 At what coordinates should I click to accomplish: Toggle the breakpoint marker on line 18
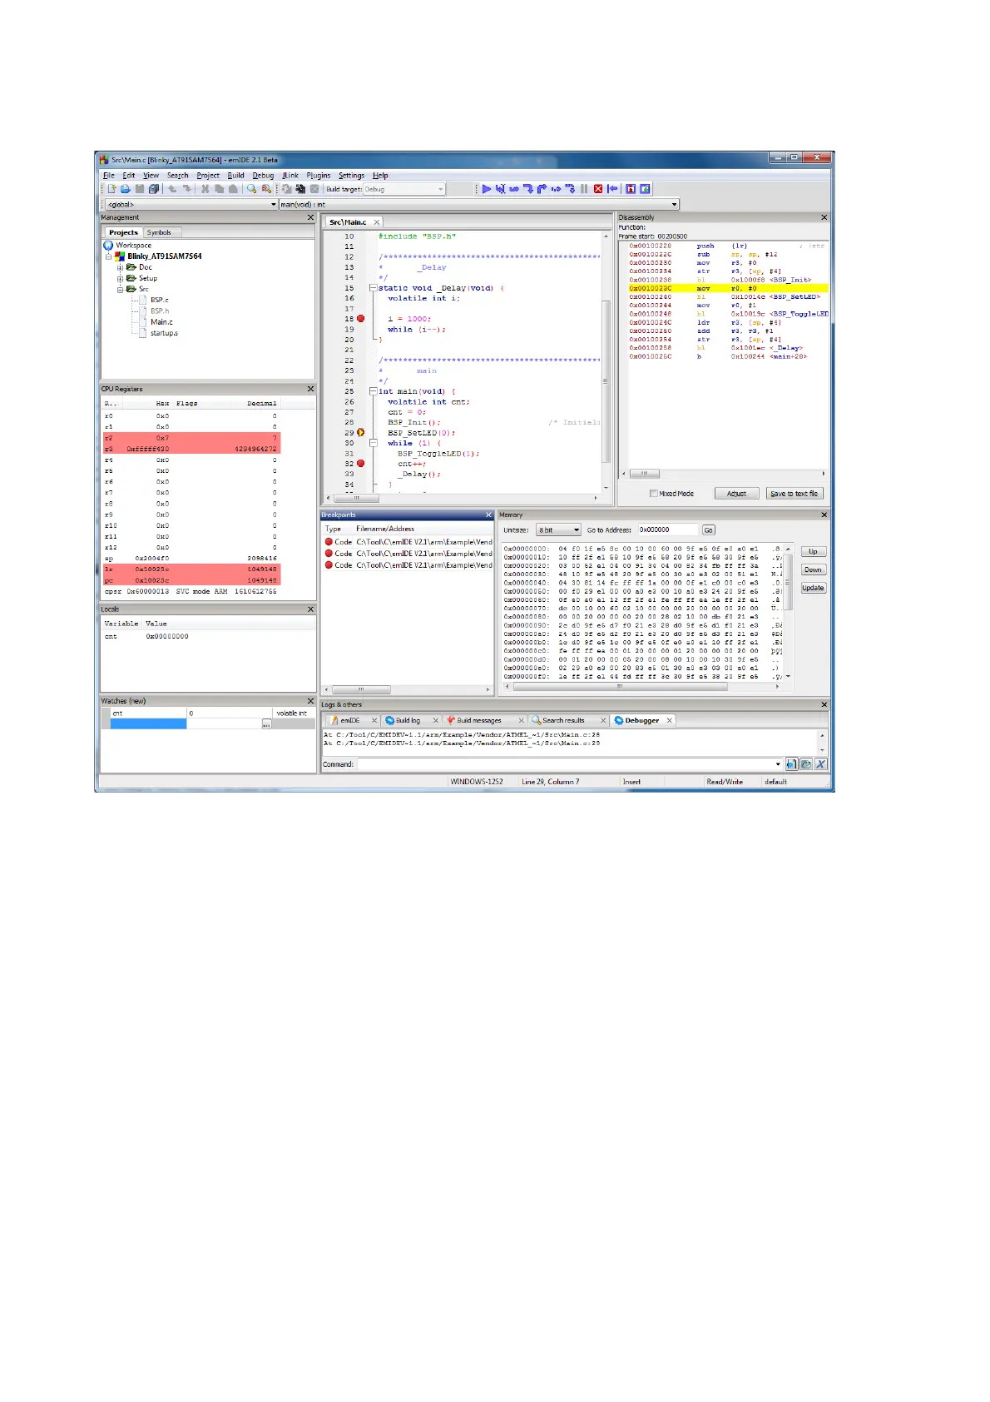point(361,319)
